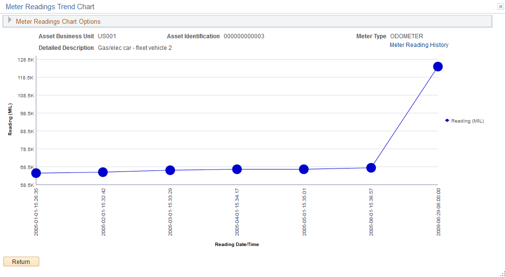Image resolution: width=505 pixels, height=277 pixels.
Task: Click the US001 business unit value
Action: pos(107,36)
